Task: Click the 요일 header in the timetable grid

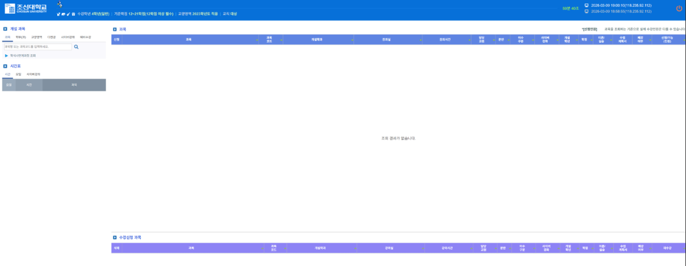Action: tap(9, 84)
